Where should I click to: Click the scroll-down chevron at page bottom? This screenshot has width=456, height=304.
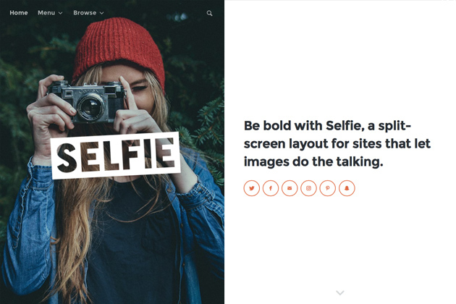click(x=340, y=292)
